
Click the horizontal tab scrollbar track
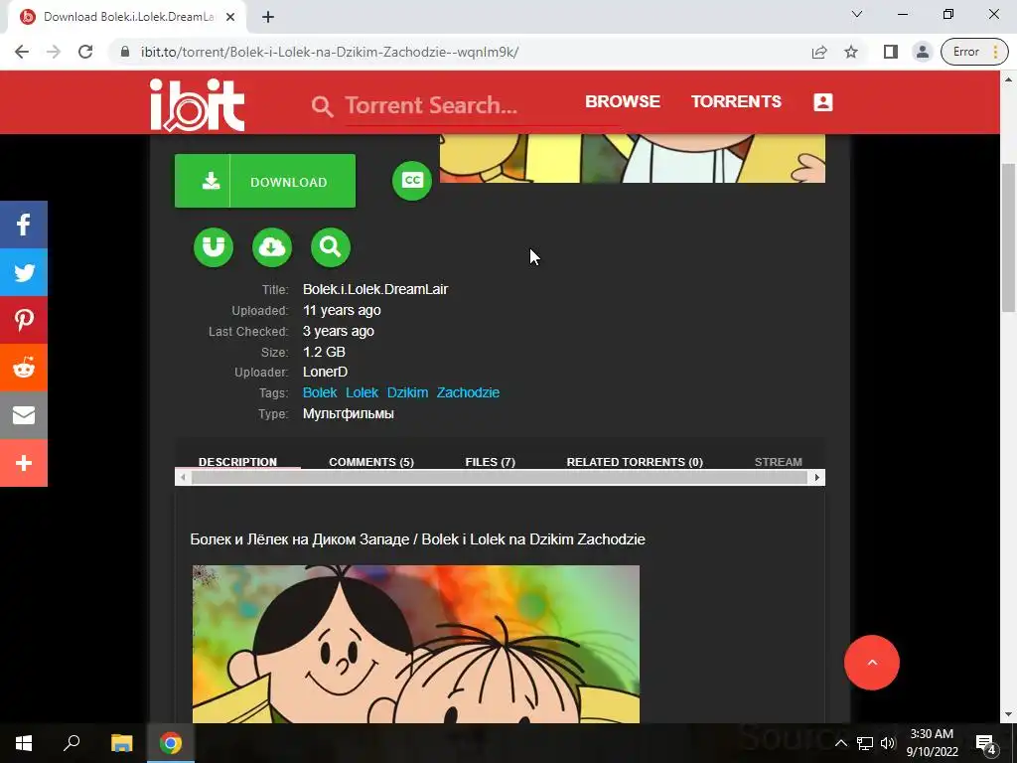(500, 478)
